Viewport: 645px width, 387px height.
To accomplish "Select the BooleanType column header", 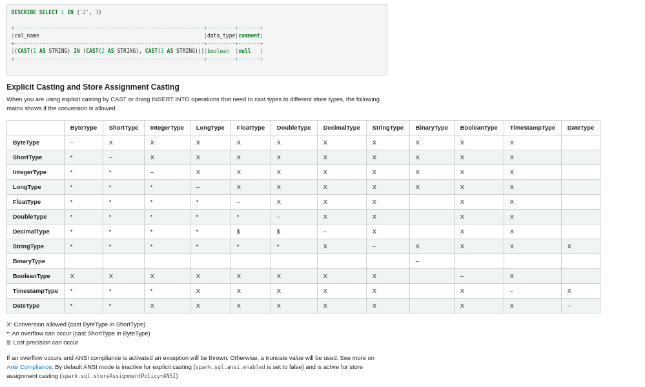I will tap(478, 128).
